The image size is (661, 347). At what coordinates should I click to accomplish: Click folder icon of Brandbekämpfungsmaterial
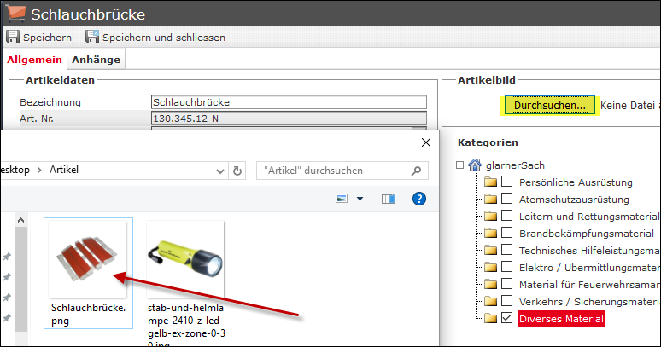pos(490,233)
